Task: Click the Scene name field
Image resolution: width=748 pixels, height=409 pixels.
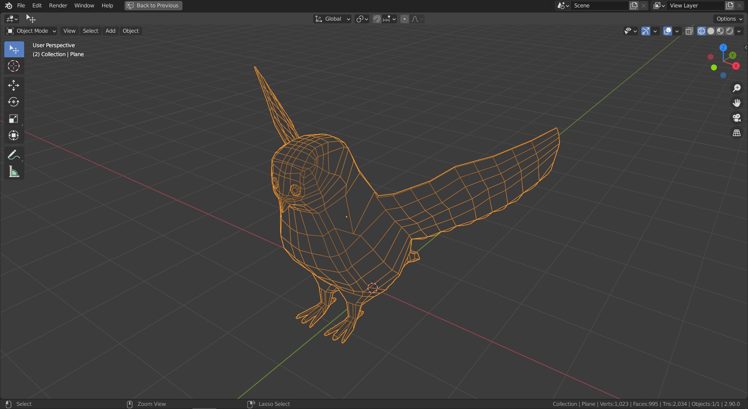Action: tap(600, 5)
